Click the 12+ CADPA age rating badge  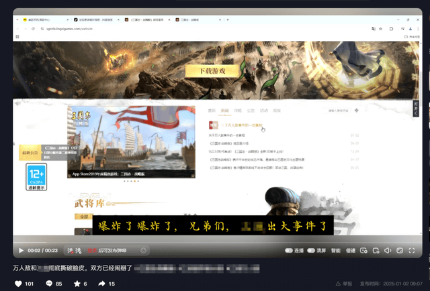tap(36, 177)
